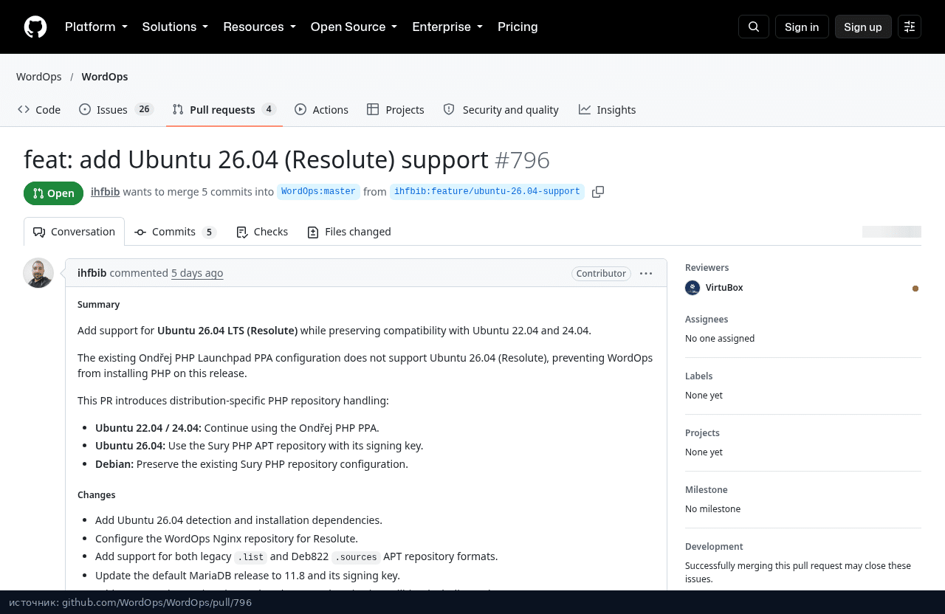The image size is (945, 614).
Task: Expand the Open Source dropdown
Action: click(x=354, y=27)
